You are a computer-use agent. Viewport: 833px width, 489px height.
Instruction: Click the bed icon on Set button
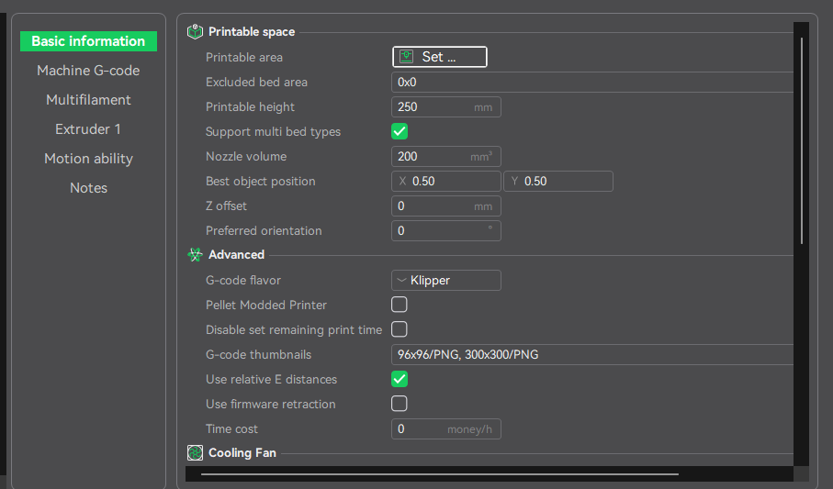407,57
